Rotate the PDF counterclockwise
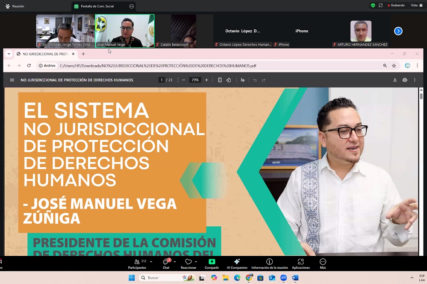427x284 pixels. (x=229, y=80)
